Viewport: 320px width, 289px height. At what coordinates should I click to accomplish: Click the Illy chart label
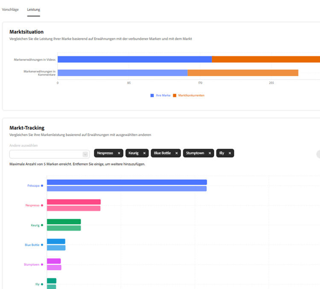point(38,284)
